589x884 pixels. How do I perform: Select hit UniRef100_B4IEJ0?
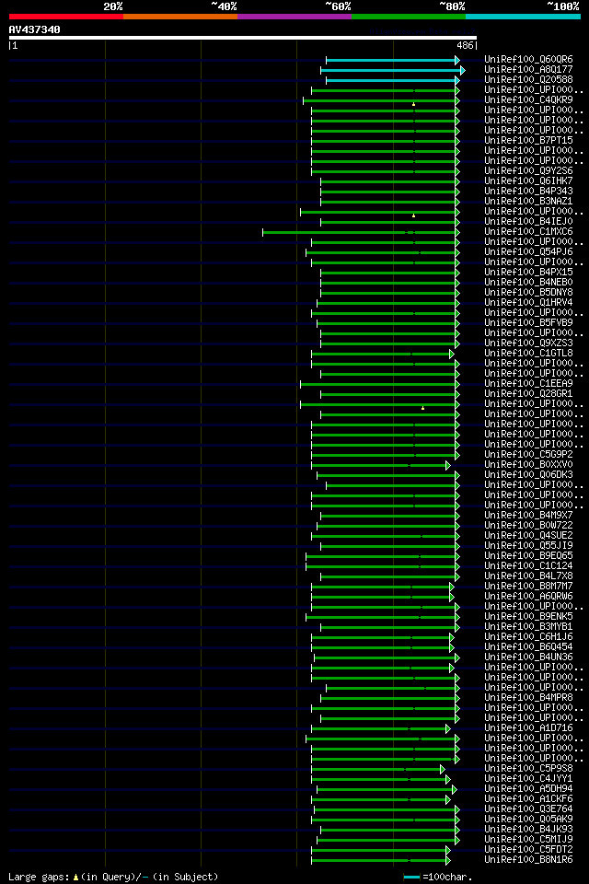coord(528,222)
